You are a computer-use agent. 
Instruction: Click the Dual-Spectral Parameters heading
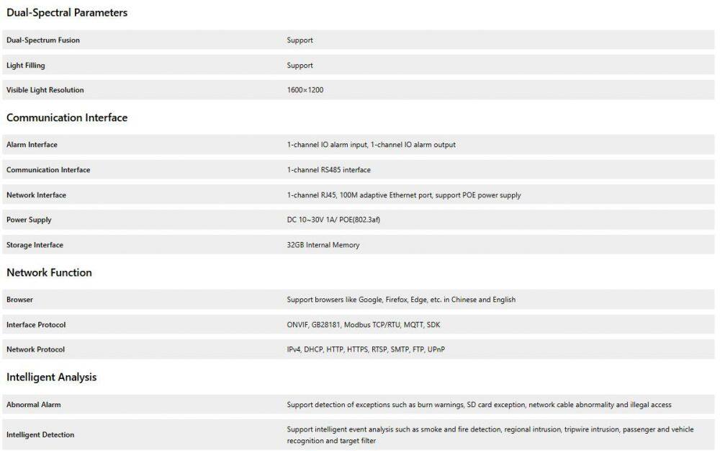coord(67,13)
